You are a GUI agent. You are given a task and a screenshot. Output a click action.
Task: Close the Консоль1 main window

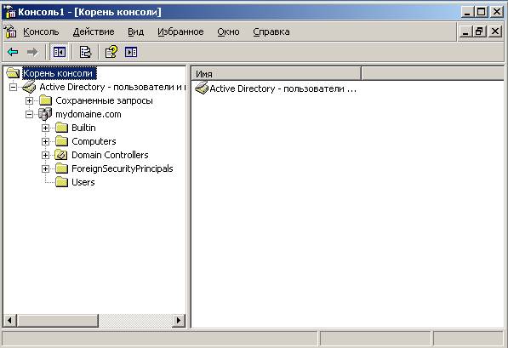[496, 12]
